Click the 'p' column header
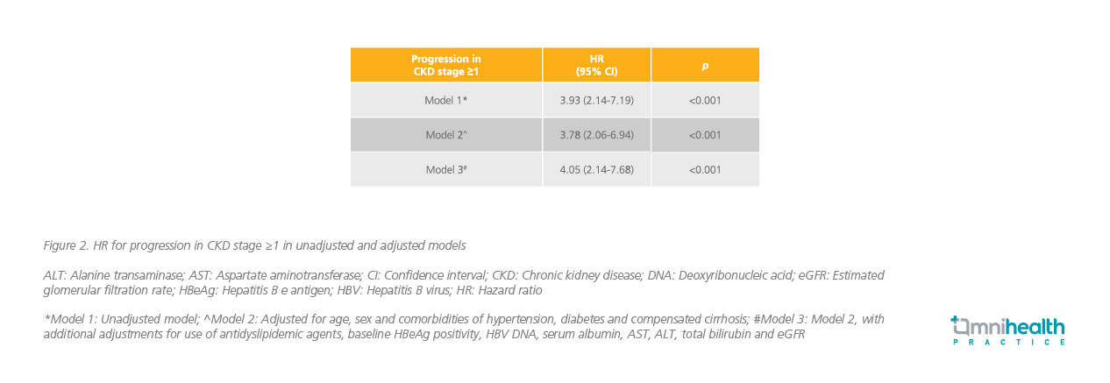This screenshot has height=383, width=1110. (705, 65)
